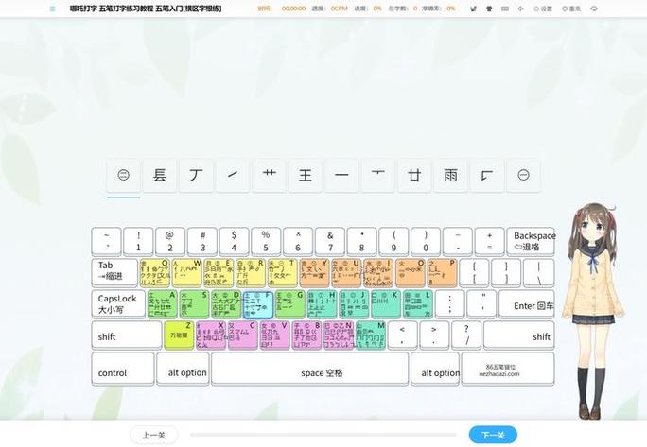
Task: Click the last icon at the toolbar's right end
Action: [x=594, y=9]
